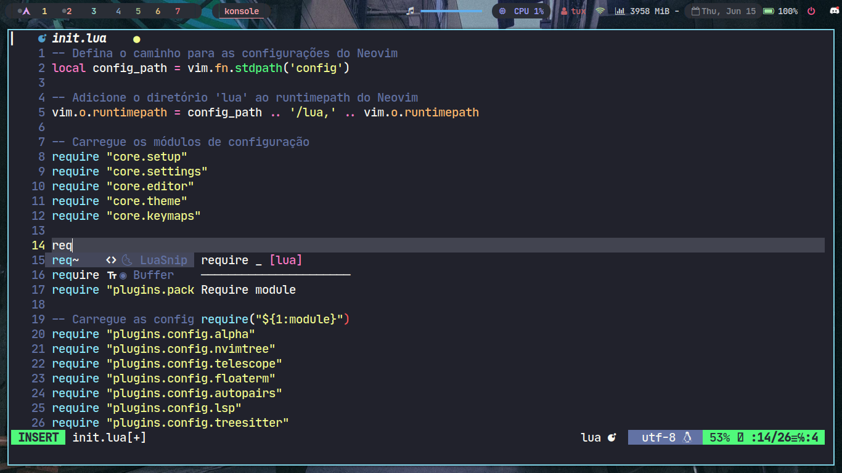Click the calendar icon by the date
Screen dimensions: 842x473
(696, 11)
